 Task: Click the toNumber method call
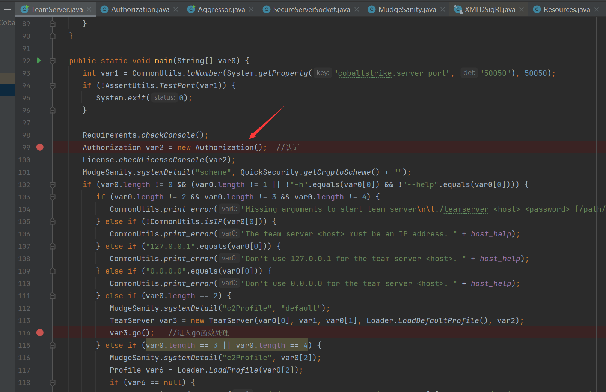point(204,73)
